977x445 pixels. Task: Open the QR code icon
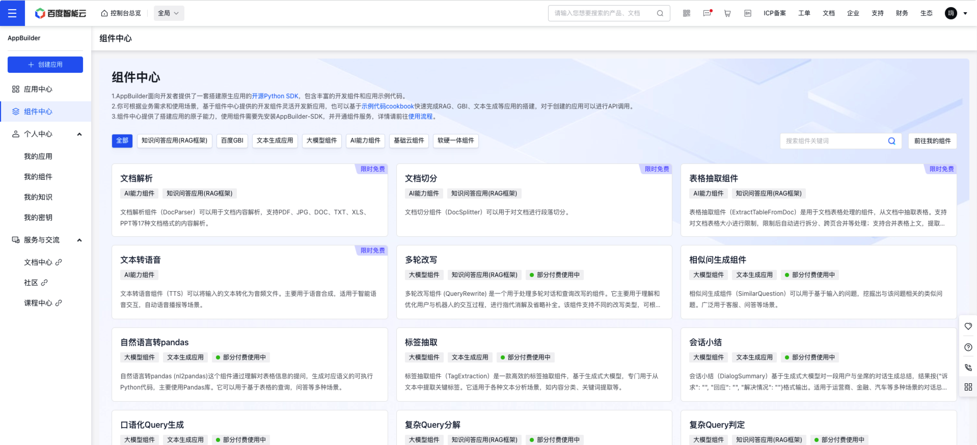click(x=686, y=13)
